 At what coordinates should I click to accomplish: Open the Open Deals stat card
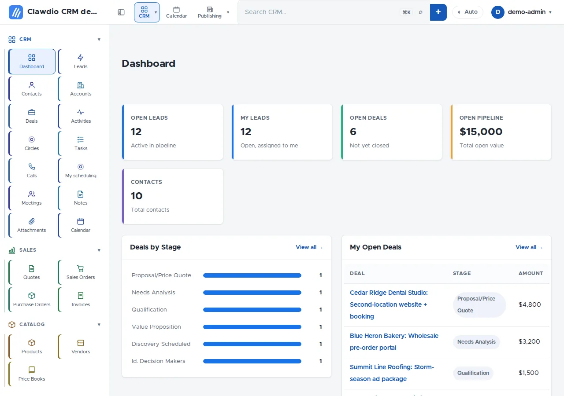[391, 132]
